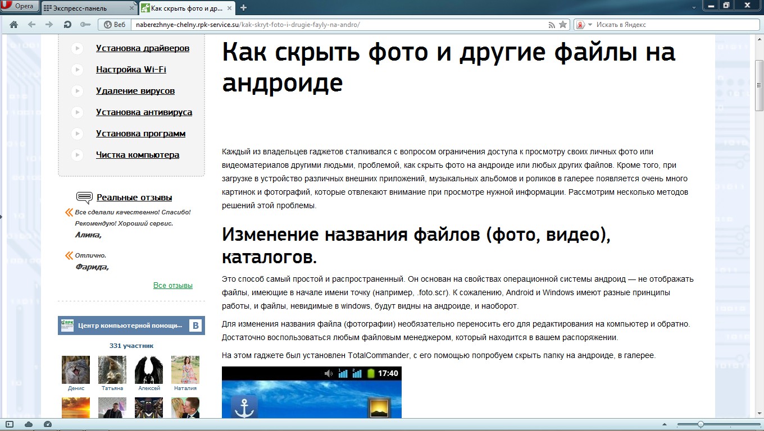Click the arrow bullet beside Установка антивируса

(x=78, y=112)
